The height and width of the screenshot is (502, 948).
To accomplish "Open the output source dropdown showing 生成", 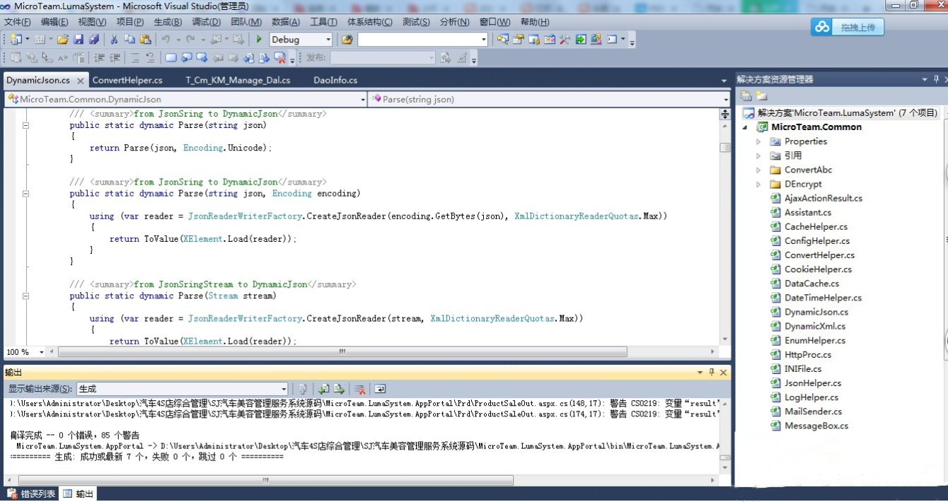I will pyautogui.click(x=284, y=389).
